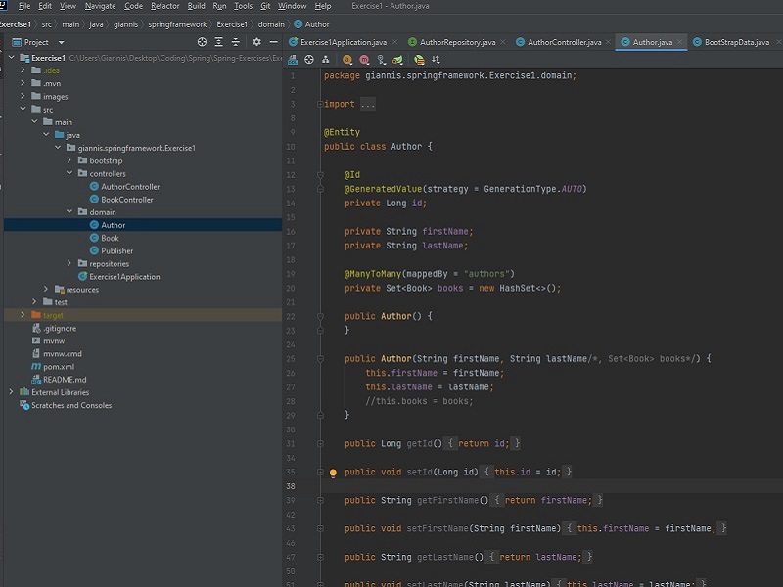Click Collapse All icon in Project panel
This screenshot has width=783, height=587.
236,42
